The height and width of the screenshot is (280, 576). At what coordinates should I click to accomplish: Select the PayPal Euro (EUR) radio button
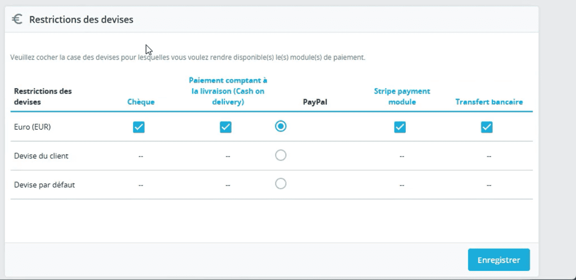coord(281,126)
